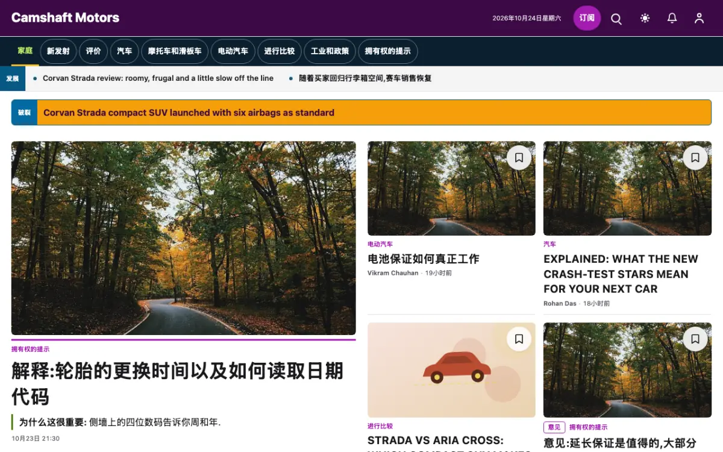Click the 18小时前 timestamp

coord(596,304)
